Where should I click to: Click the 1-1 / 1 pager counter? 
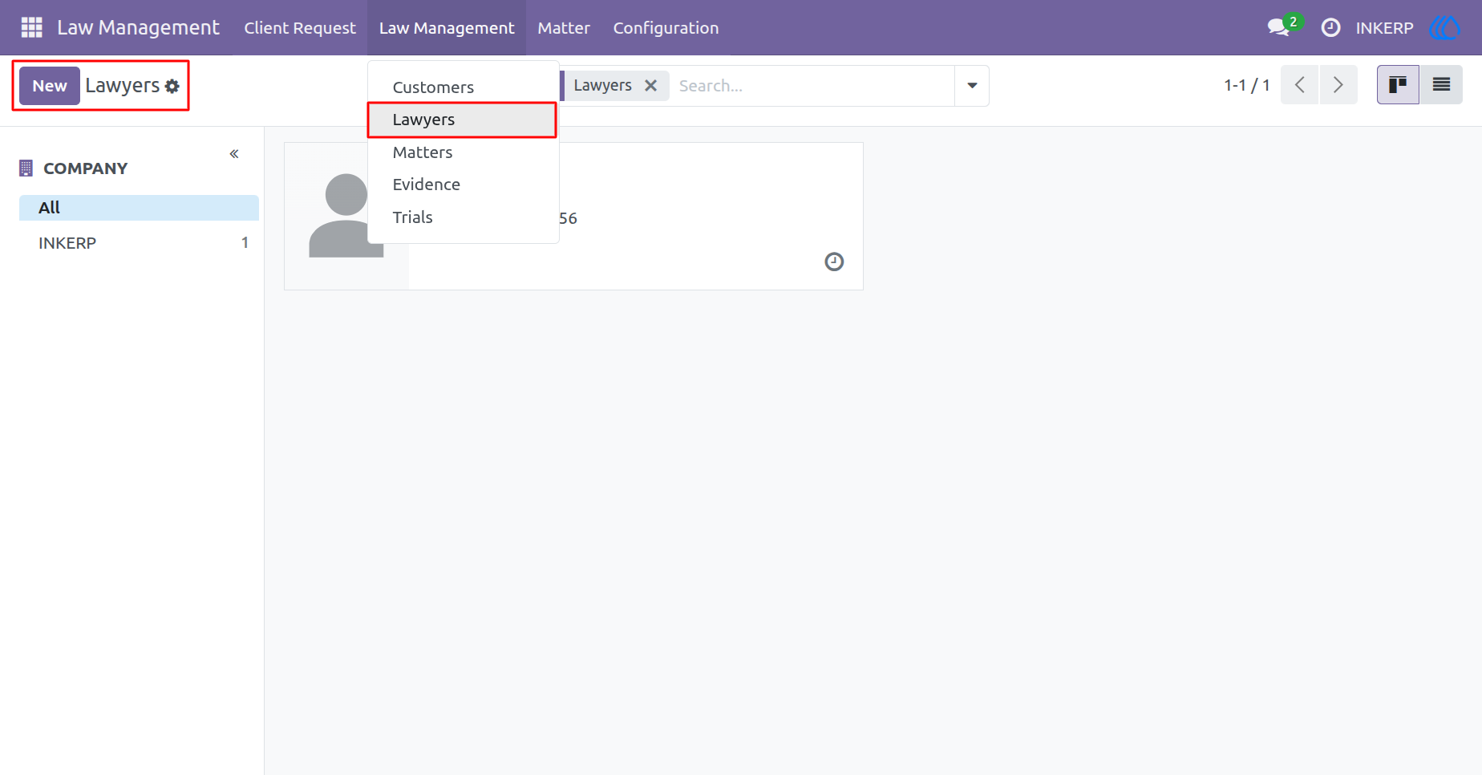pos(1246,85)
